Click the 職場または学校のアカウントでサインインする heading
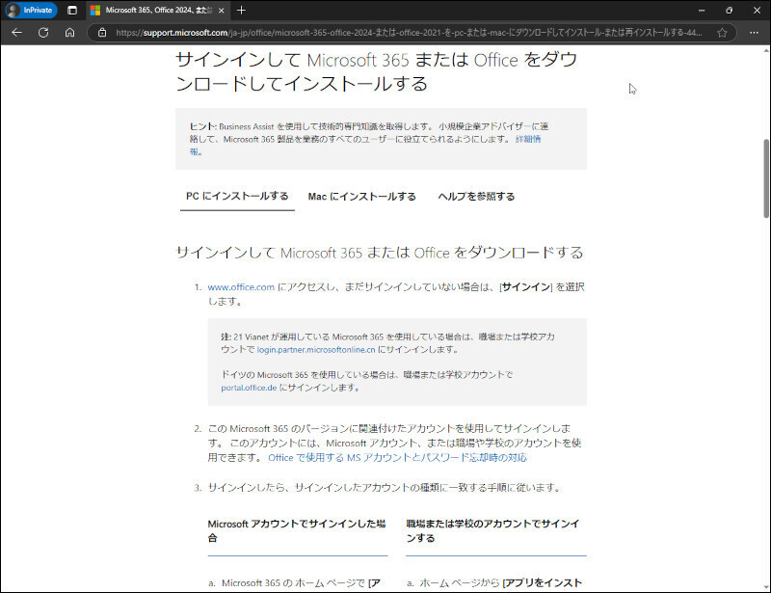The image size is (771, 593). click(x=492, y=530)
